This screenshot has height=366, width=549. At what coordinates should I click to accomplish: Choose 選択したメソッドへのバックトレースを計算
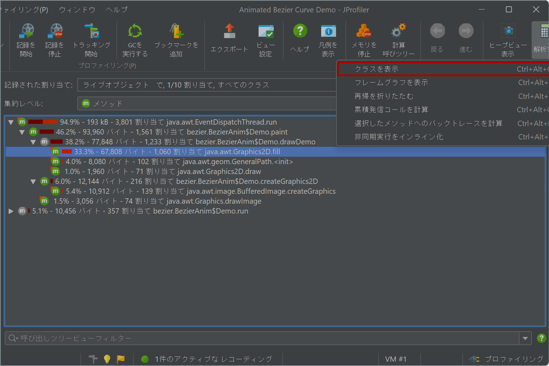tap(443, 123)
